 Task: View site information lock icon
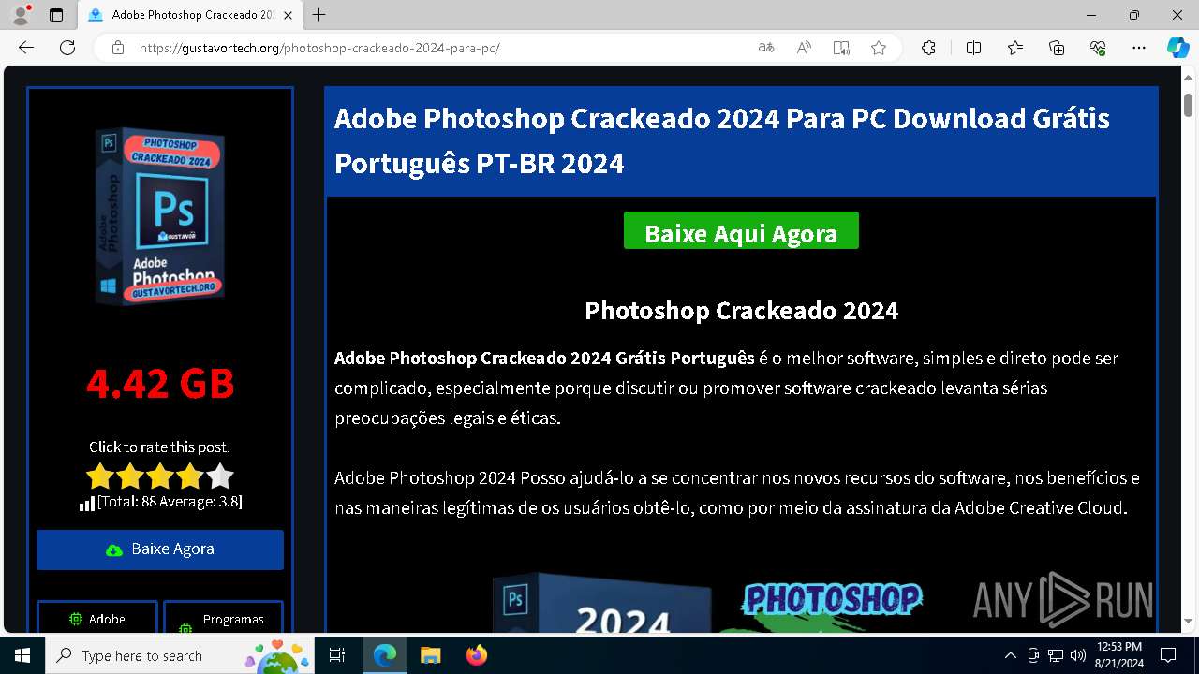coord(118,48)
